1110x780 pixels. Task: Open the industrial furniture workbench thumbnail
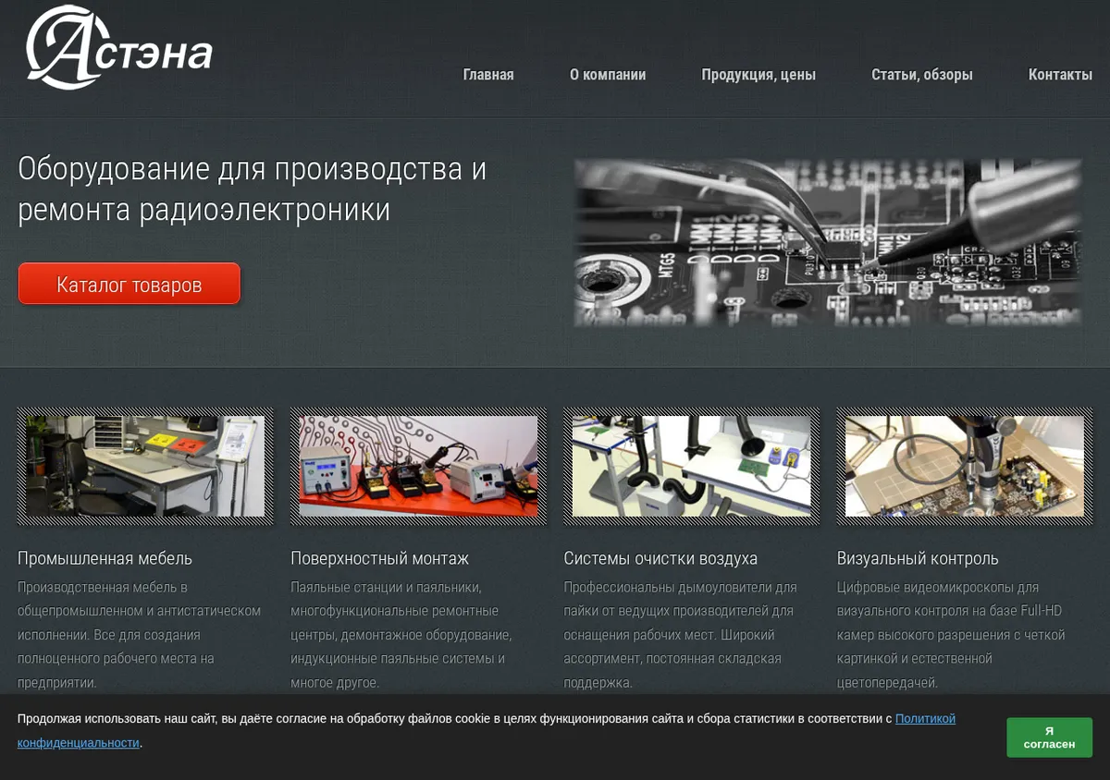click(145, 466)
